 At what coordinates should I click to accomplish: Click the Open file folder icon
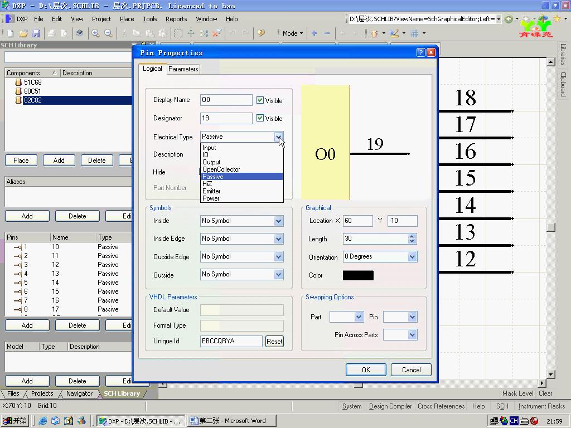23,33
